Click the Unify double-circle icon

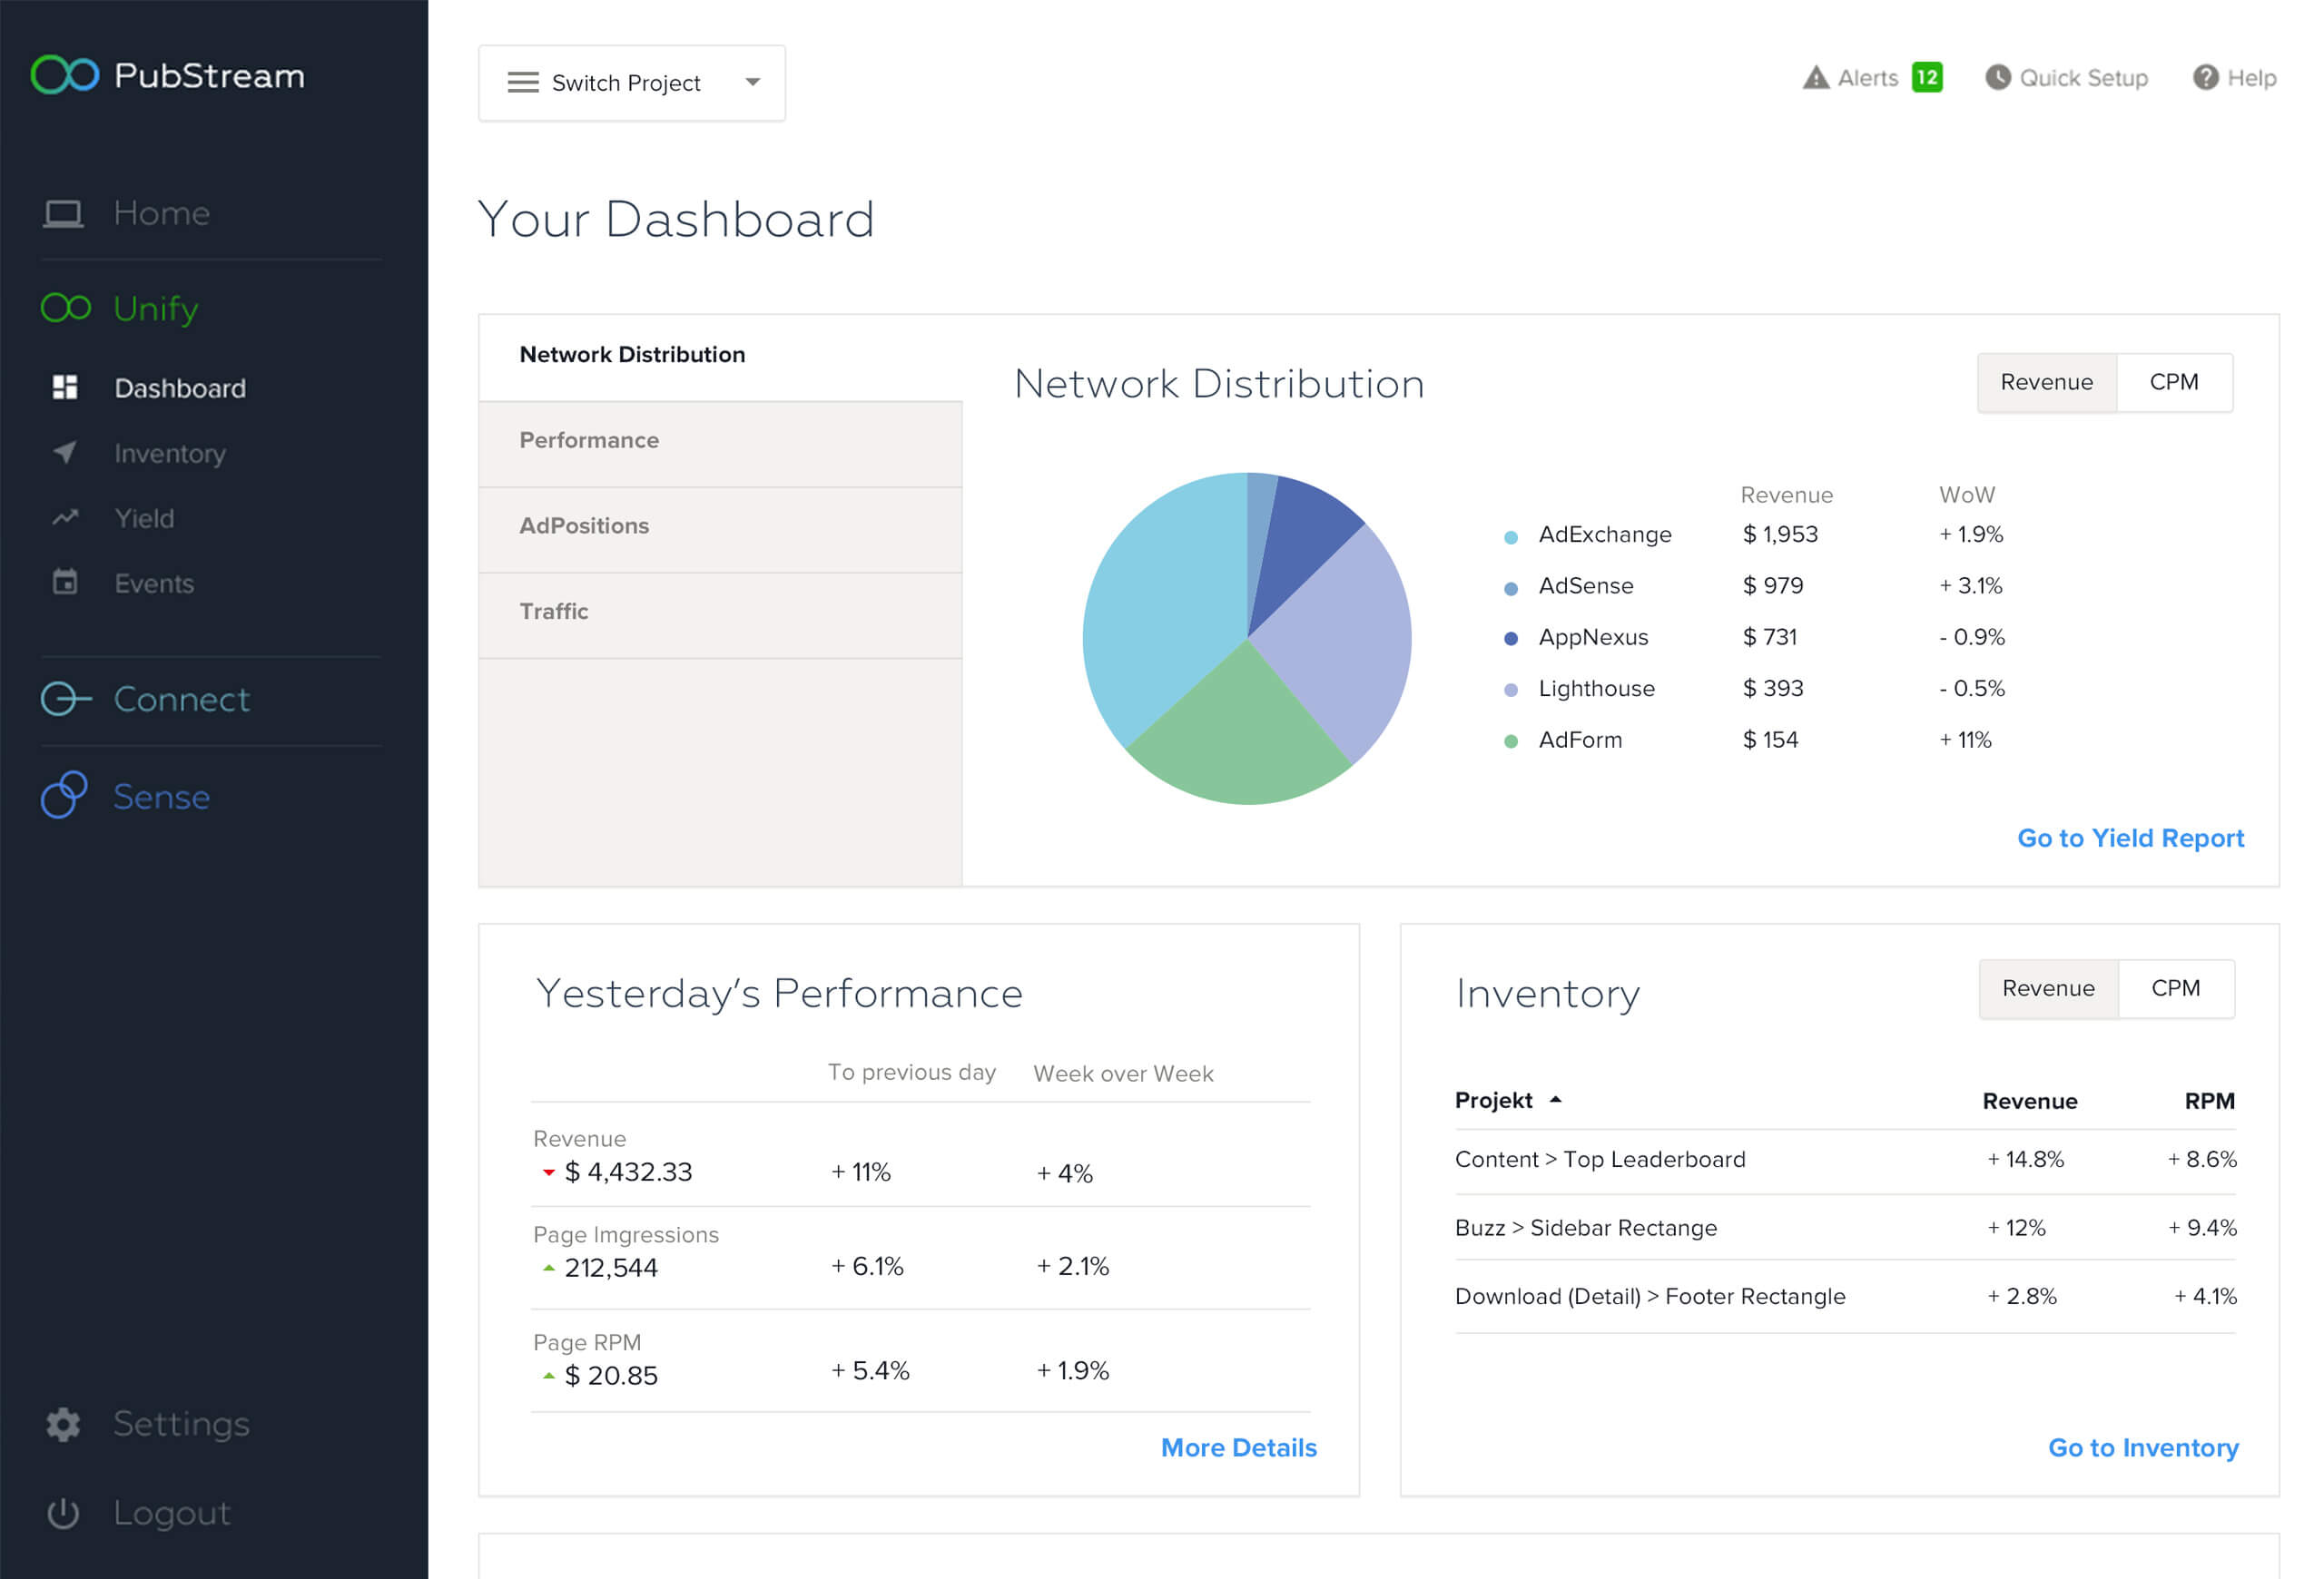click(66, 308)
